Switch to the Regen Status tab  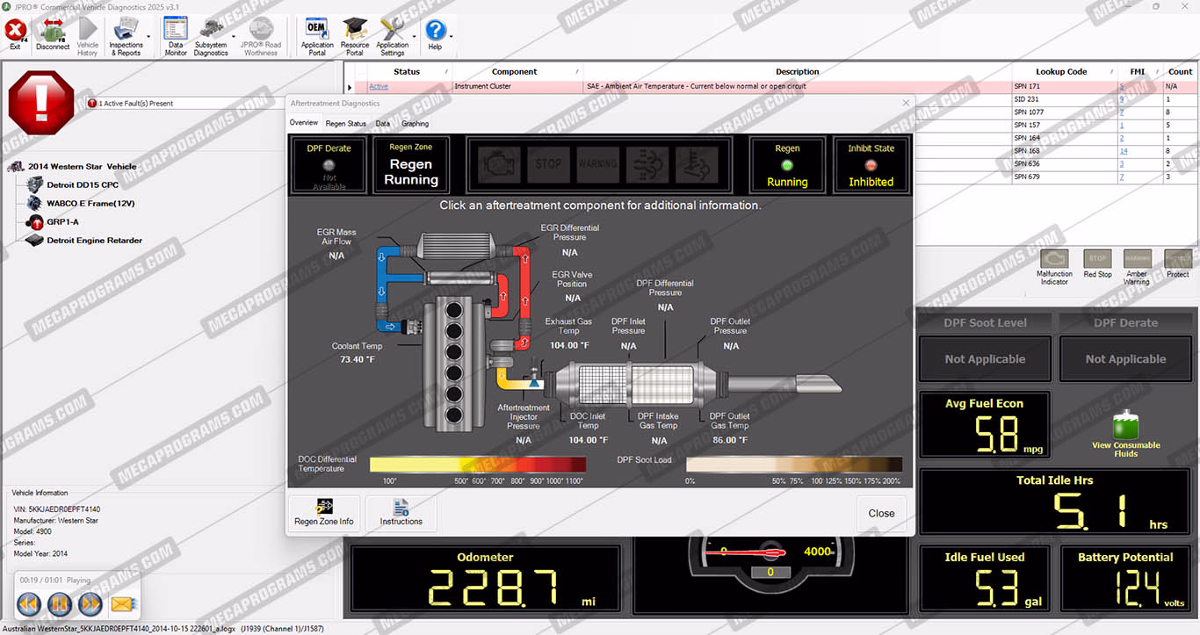pyautogui.click(x=345, y=124)
